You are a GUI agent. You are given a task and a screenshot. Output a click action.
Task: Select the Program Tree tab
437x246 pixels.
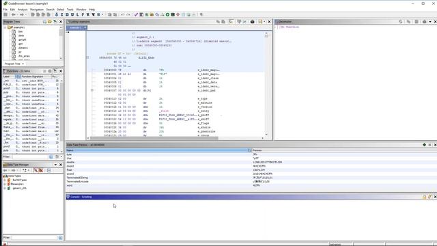pos(14,64)
